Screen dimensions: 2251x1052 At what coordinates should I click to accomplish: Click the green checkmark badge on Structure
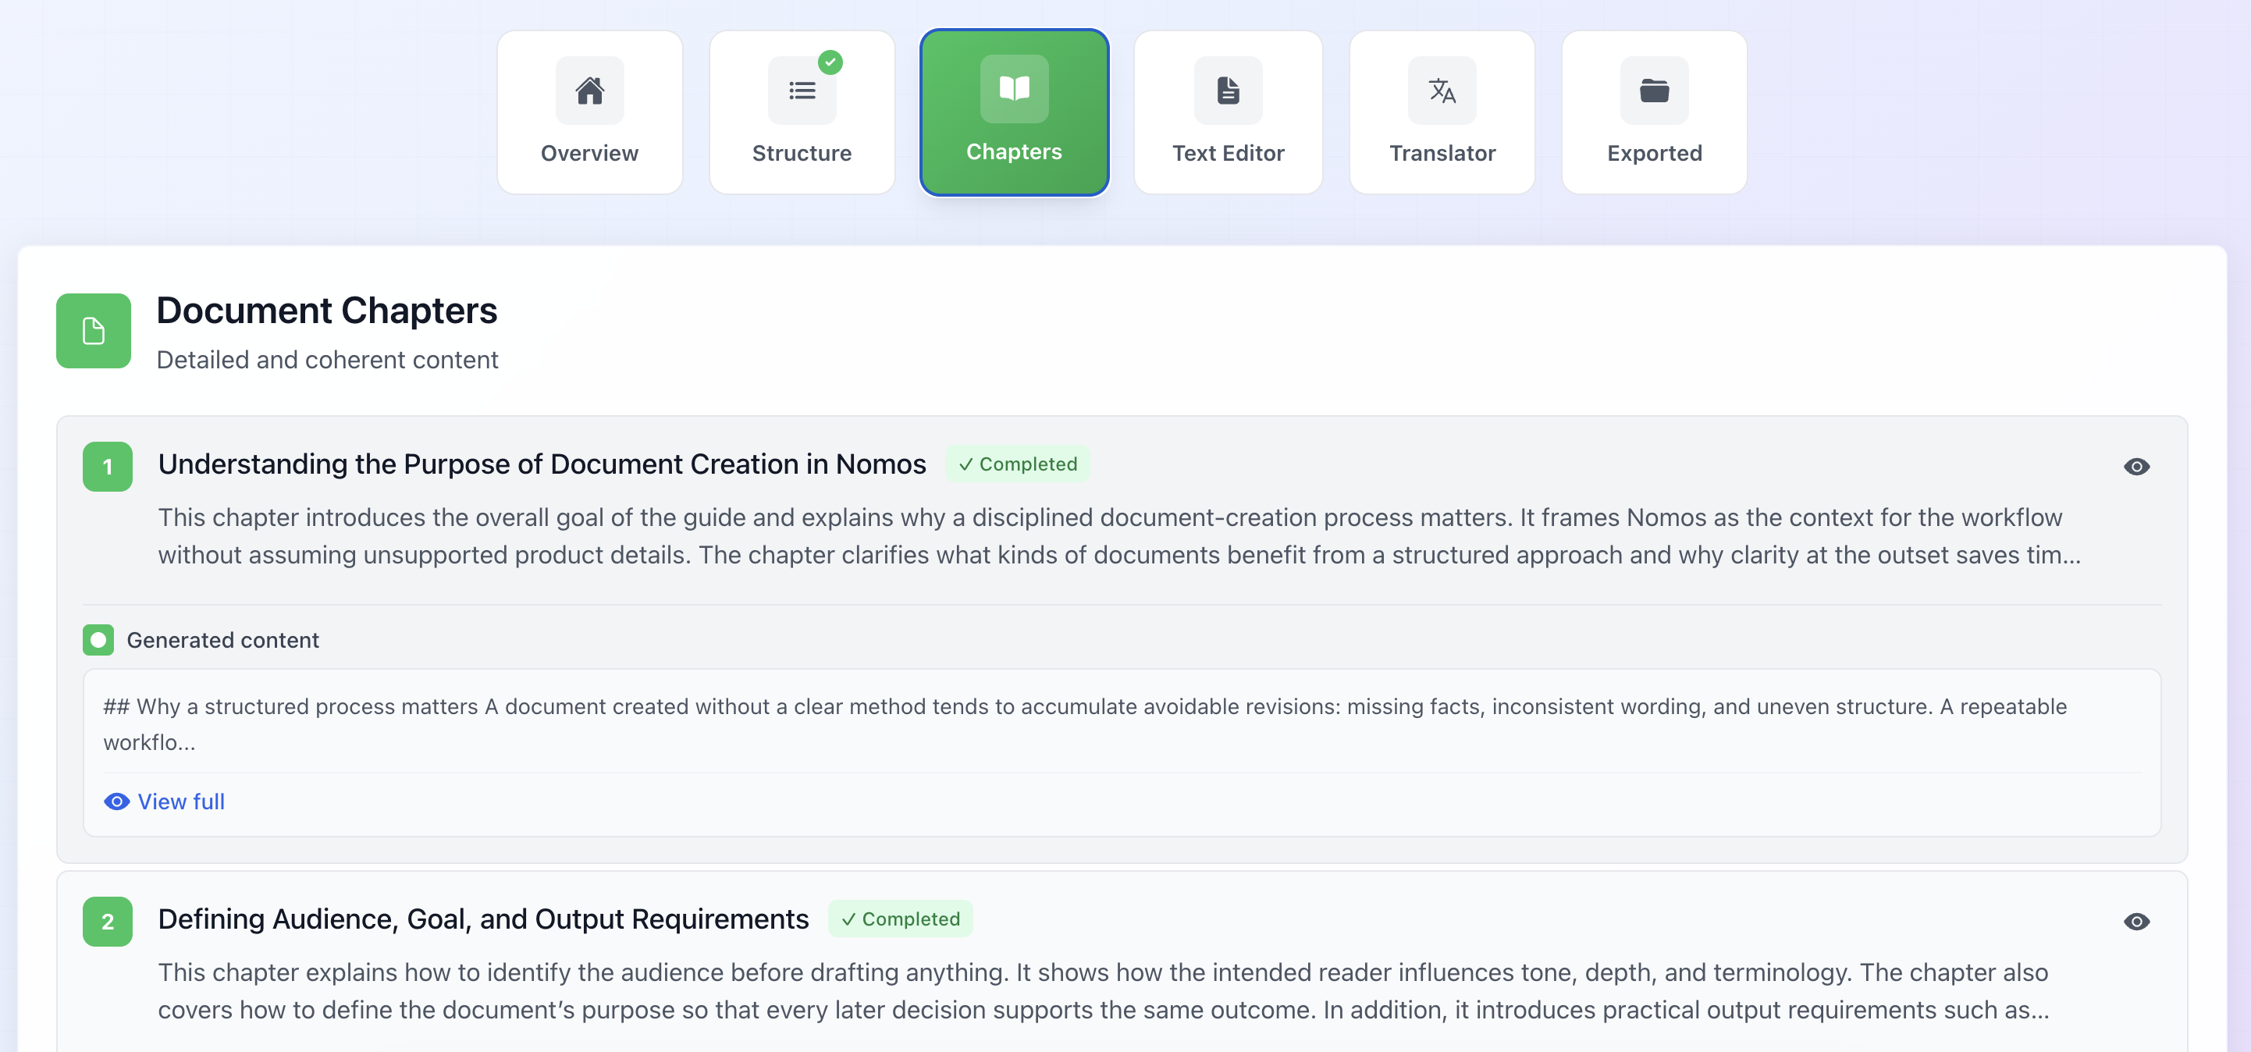click(830, 62)
